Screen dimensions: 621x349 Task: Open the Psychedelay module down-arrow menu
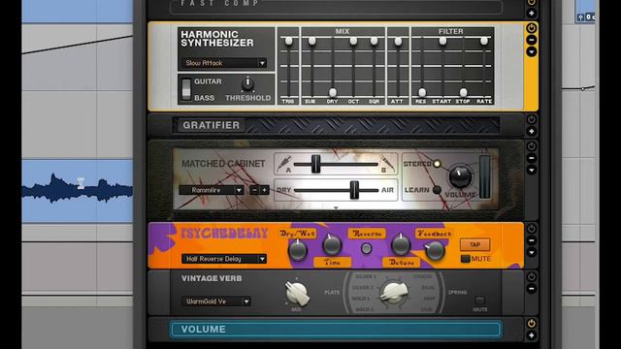coord(532,252)
